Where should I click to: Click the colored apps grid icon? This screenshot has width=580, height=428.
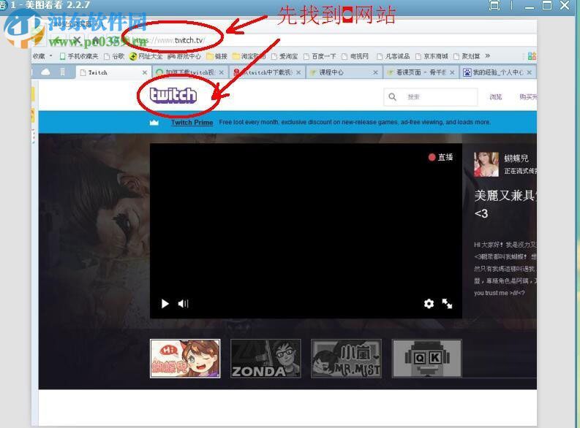click(x=532, y=56)
